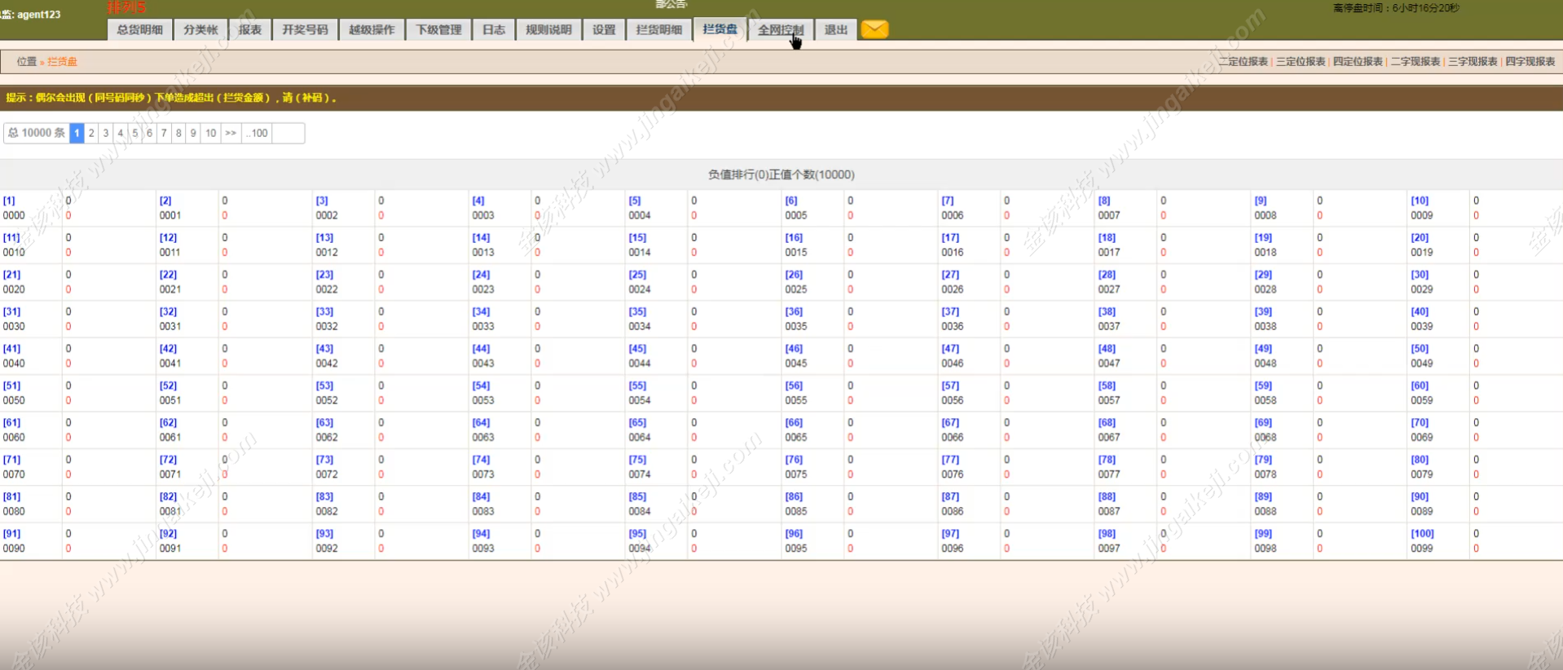Click the >> next pages button
This screenshot has width=1563, height=670.
pyautogui.click(x=231, y=133)
